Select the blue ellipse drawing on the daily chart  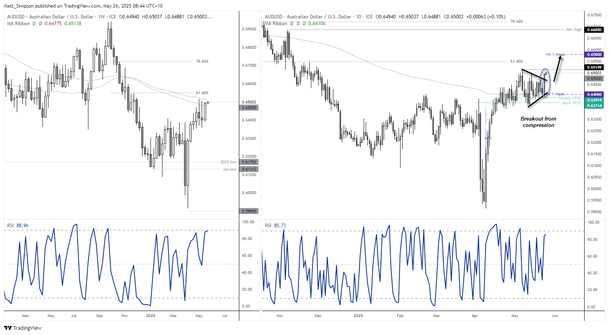coord(546,82)
